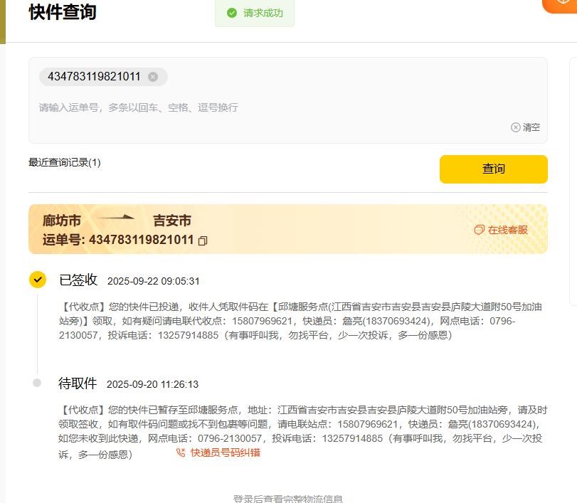This screenshot has width=577, height=503.
Task: Copy the waybill number with copy icon
Action: coord(203,241)
